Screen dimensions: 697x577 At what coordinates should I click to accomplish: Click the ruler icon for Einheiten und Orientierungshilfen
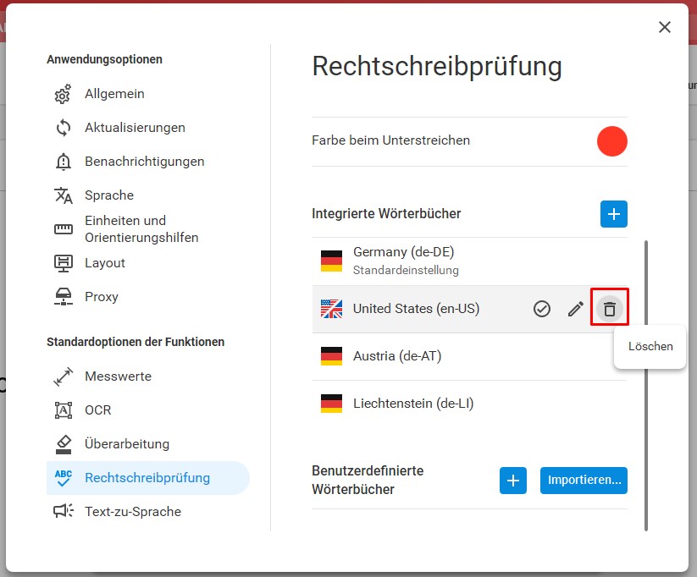click(x=64, y=229)
